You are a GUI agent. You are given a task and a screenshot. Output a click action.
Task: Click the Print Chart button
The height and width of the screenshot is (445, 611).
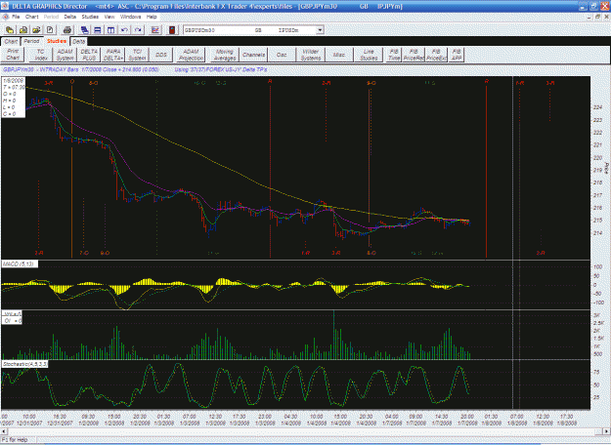click(x=13, y=55)
